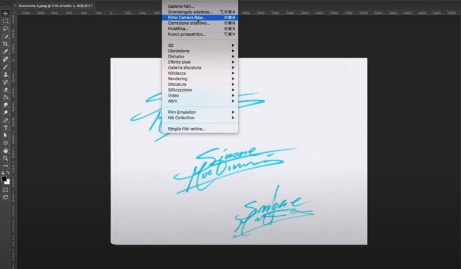Image resolution: width=461 pixels, height=269 pixels.
Task: Select the Ellipse shape tool
Action: (5, 143)
